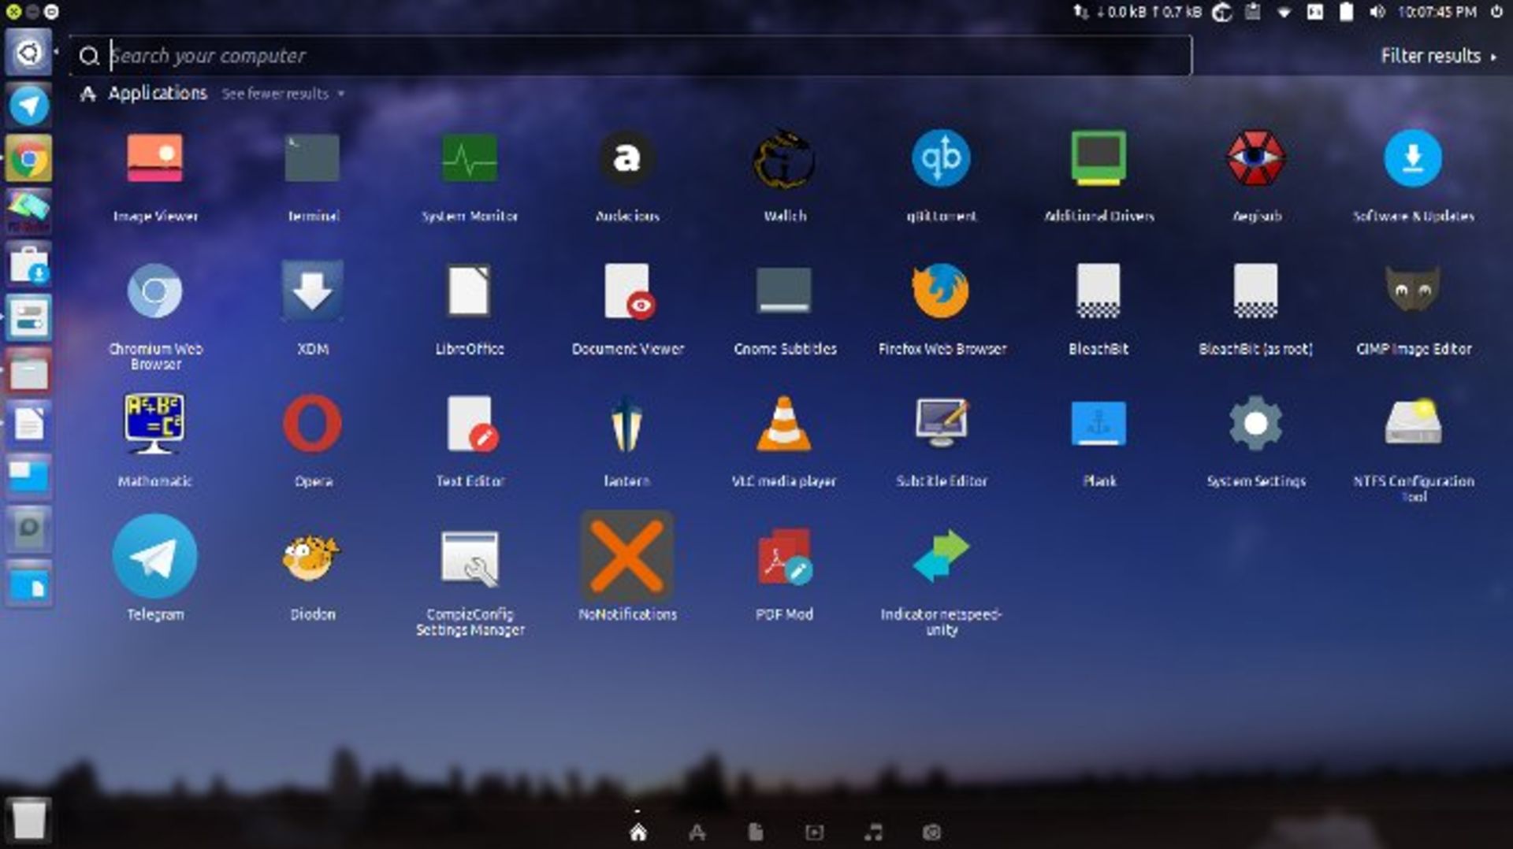
Task: Launch Indicator netspeed-unity
Action: point(941,557)
